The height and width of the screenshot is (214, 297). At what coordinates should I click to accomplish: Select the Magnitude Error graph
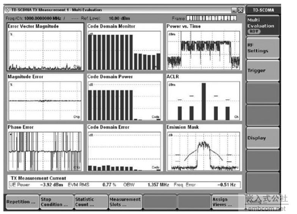tap(45, 97)
